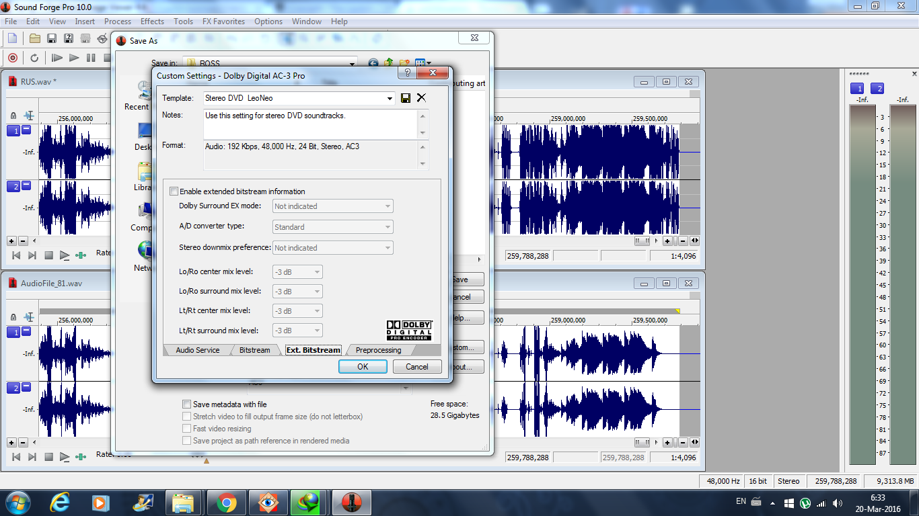Toggle channel 2 button in RUS.wav window
The height and width of the screenshot is (516, 919).
pos(13,187)
